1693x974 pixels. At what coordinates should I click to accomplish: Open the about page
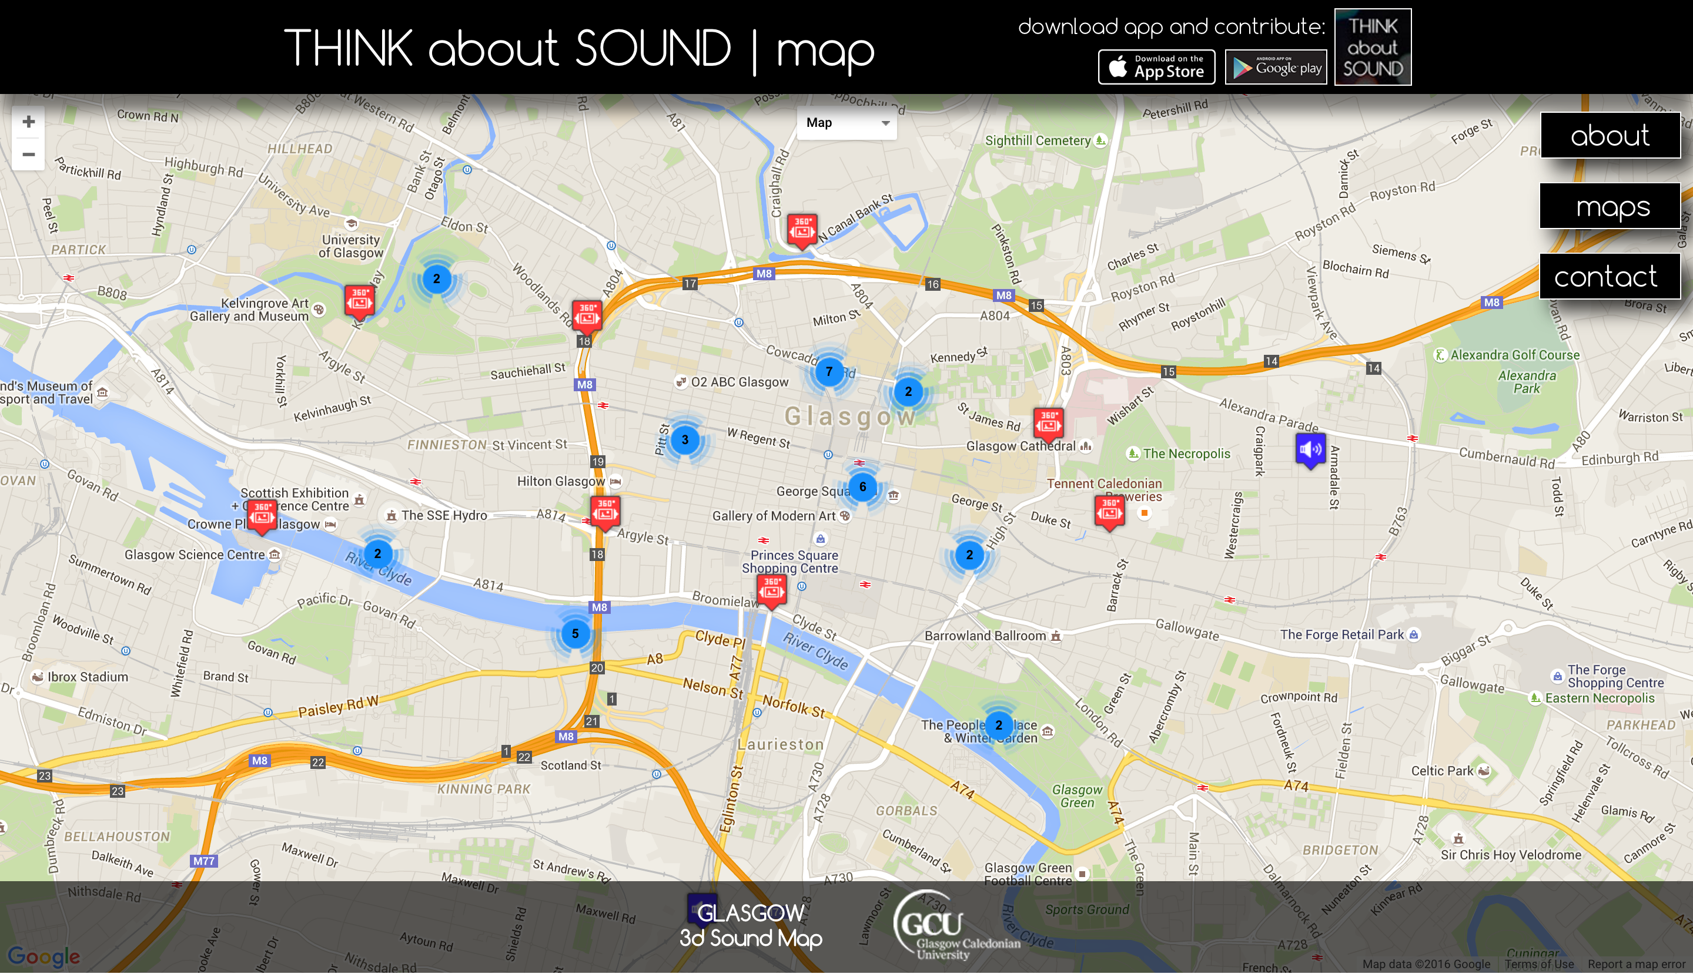tap(1610, 136)
